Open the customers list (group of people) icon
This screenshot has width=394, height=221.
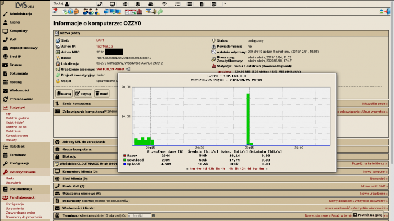pyautogui.click(x=86, y=11)
